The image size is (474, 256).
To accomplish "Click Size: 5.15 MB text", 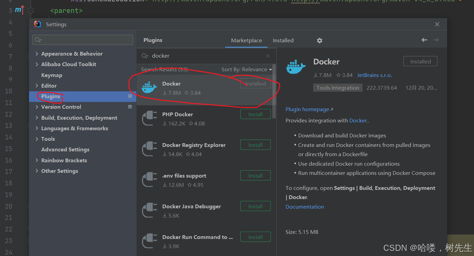I will pos(302,232).
